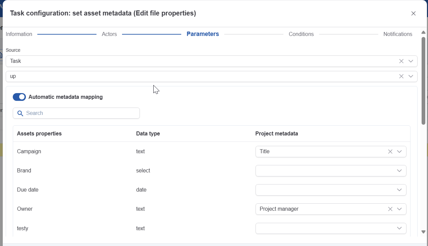Remove Title mapping from Campaign row

(390, 152)
